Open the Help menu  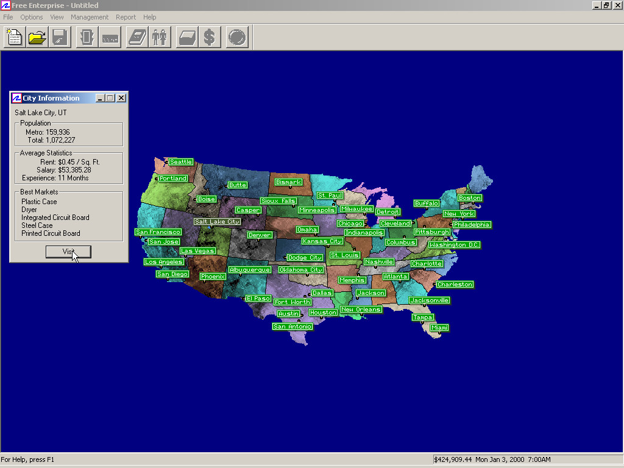[x=150, y=17]
